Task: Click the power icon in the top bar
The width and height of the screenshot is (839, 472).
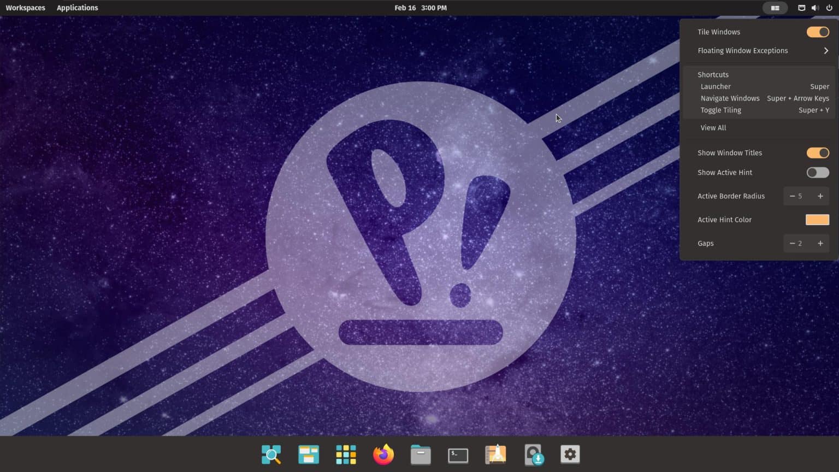Action: [829, 8]
